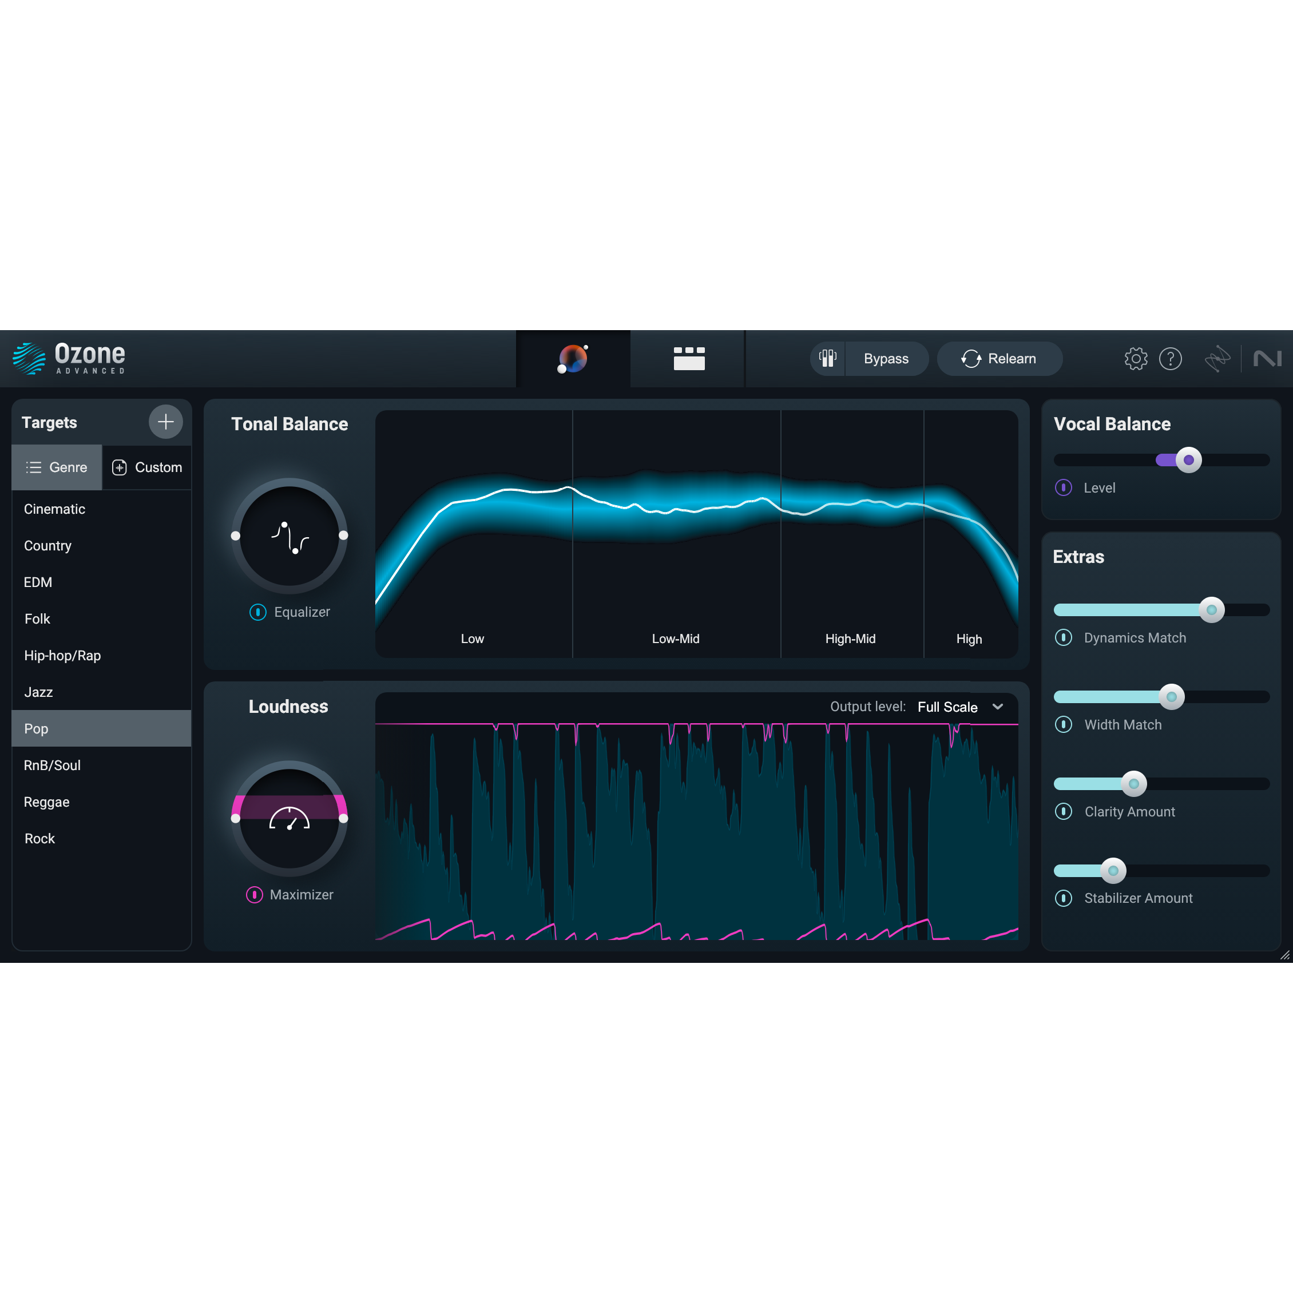Disable the Vocal Balance Level toggle
Viewport: 1293px width, 1293px height.
(x=1064, y=488)
